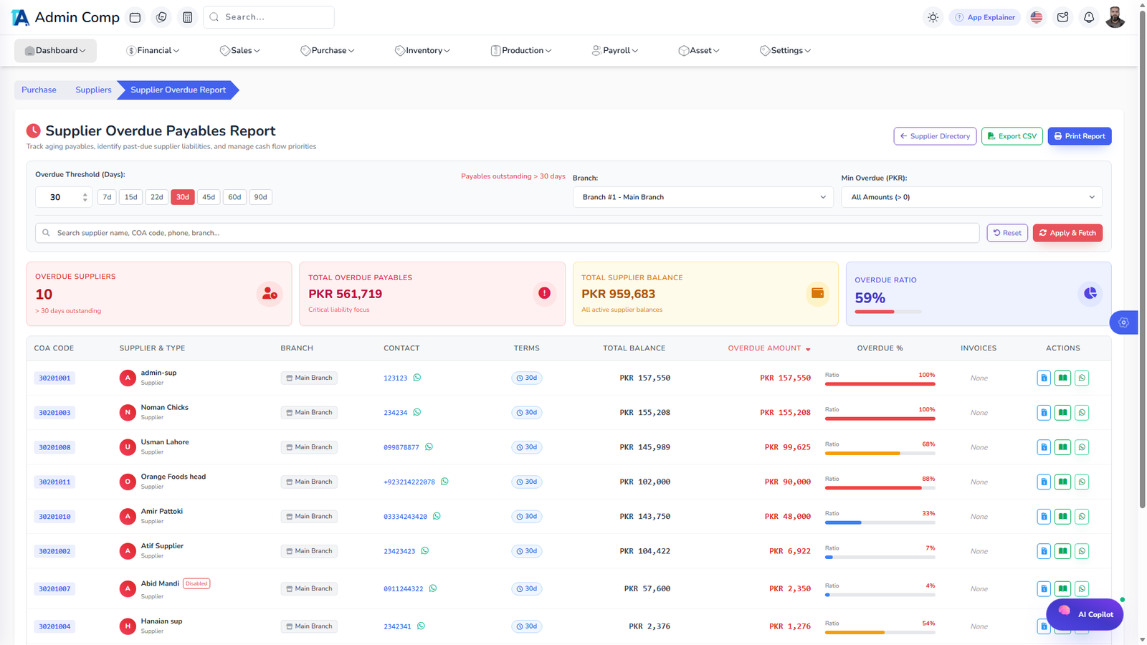Screen dimensions: 1147x645
Task: Select the 45d overdue threshold
Action: pos(209,197)
